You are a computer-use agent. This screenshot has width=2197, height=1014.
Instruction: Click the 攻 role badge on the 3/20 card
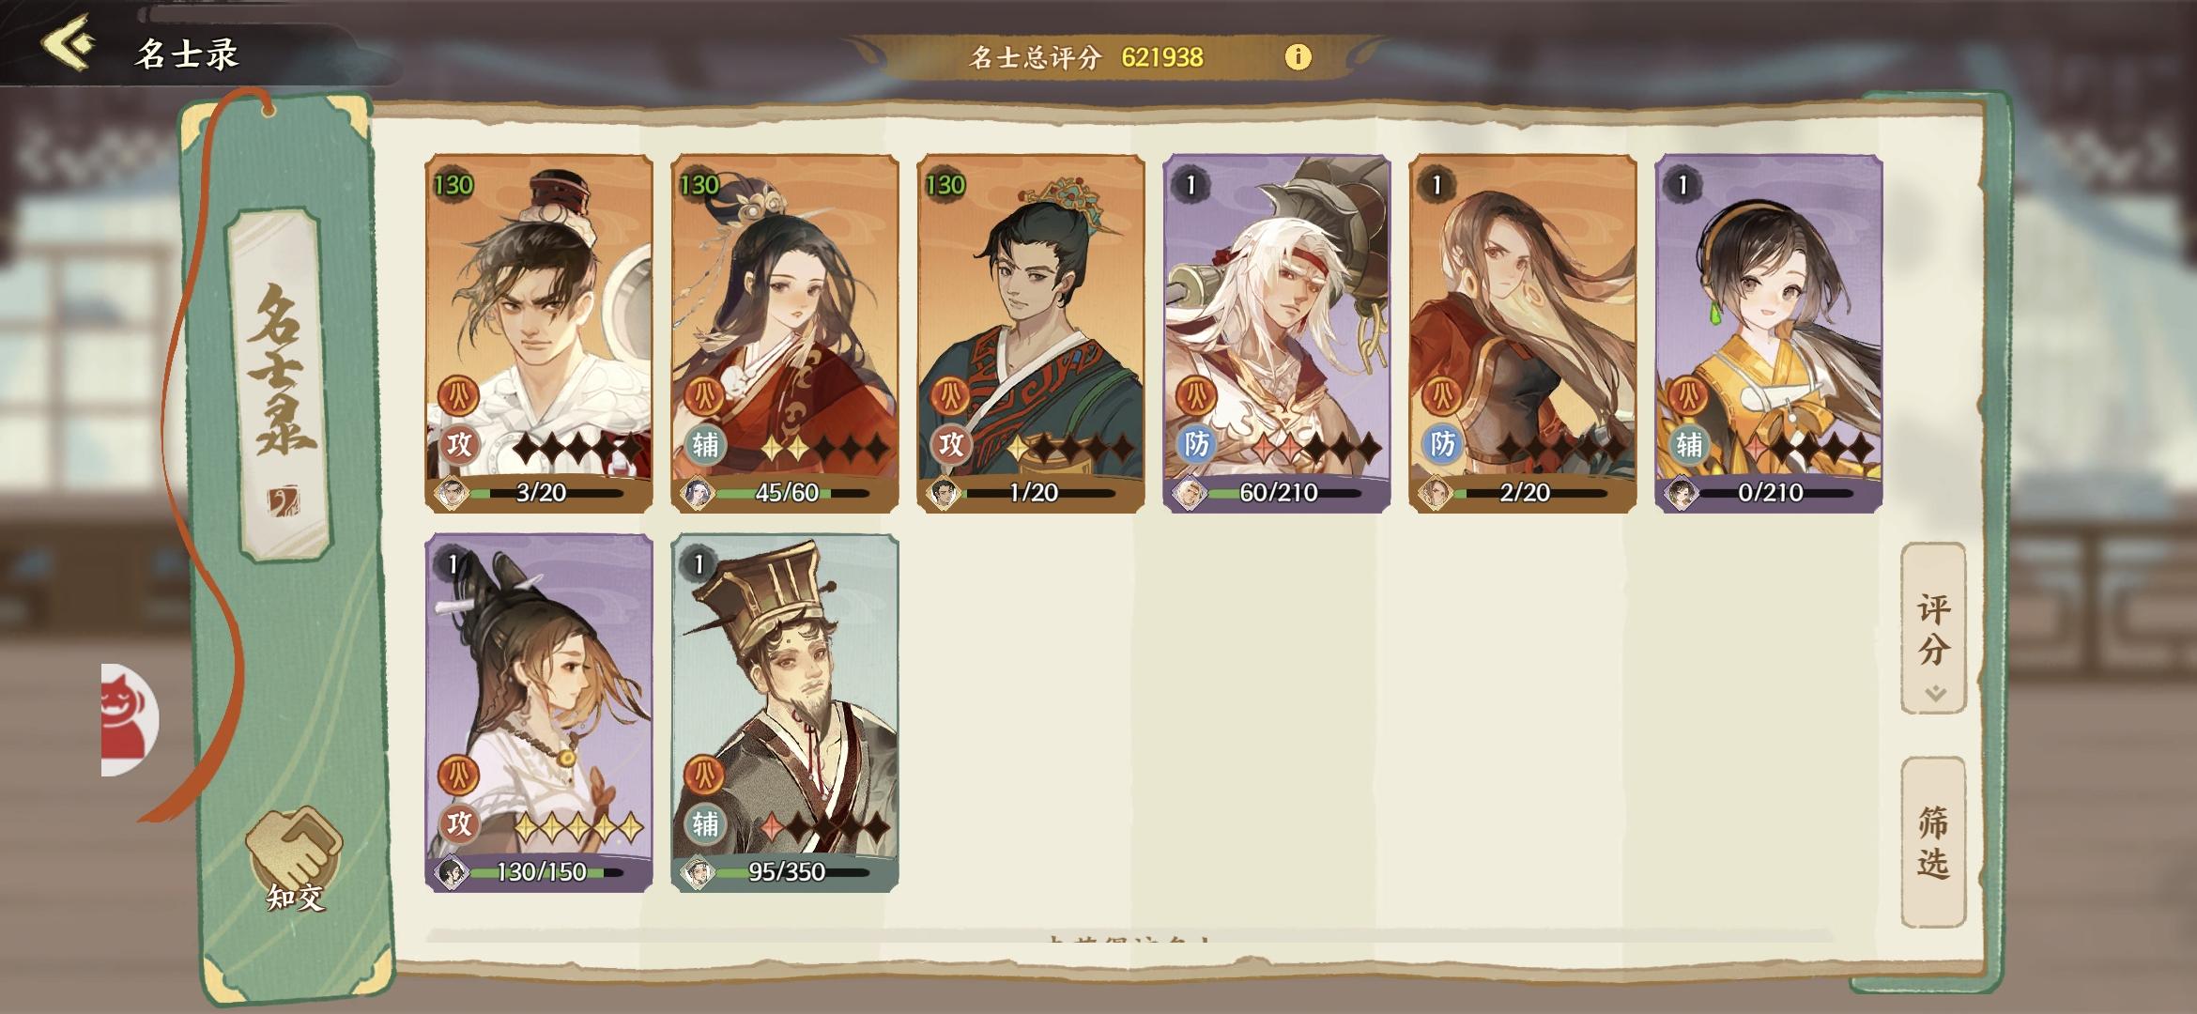click(x=459, y=444)
